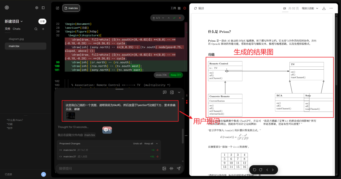Jump to outline entry 功能

pos(10,124)
